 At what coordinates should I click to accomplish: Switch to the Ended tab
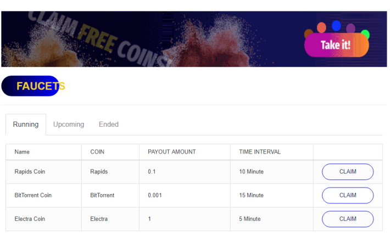[109, 124]
